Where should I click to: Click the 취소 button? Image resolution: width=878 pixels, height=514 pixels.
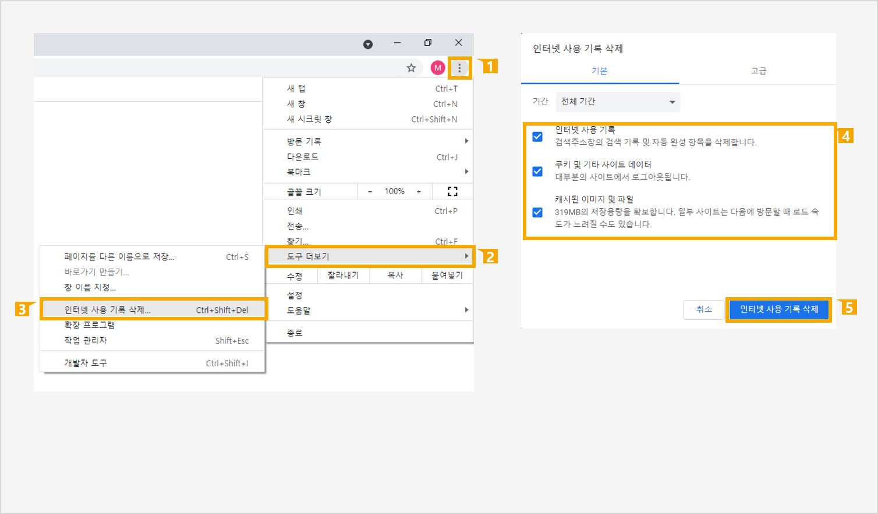(x=704, y=309)
